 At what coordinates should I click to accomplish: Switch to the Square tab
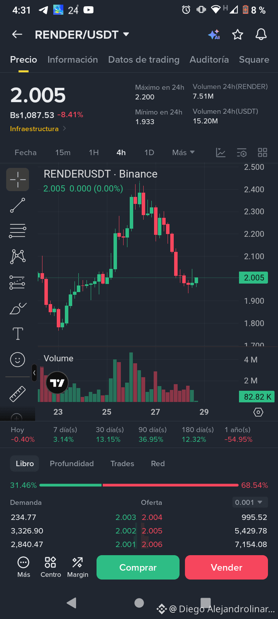254,60
